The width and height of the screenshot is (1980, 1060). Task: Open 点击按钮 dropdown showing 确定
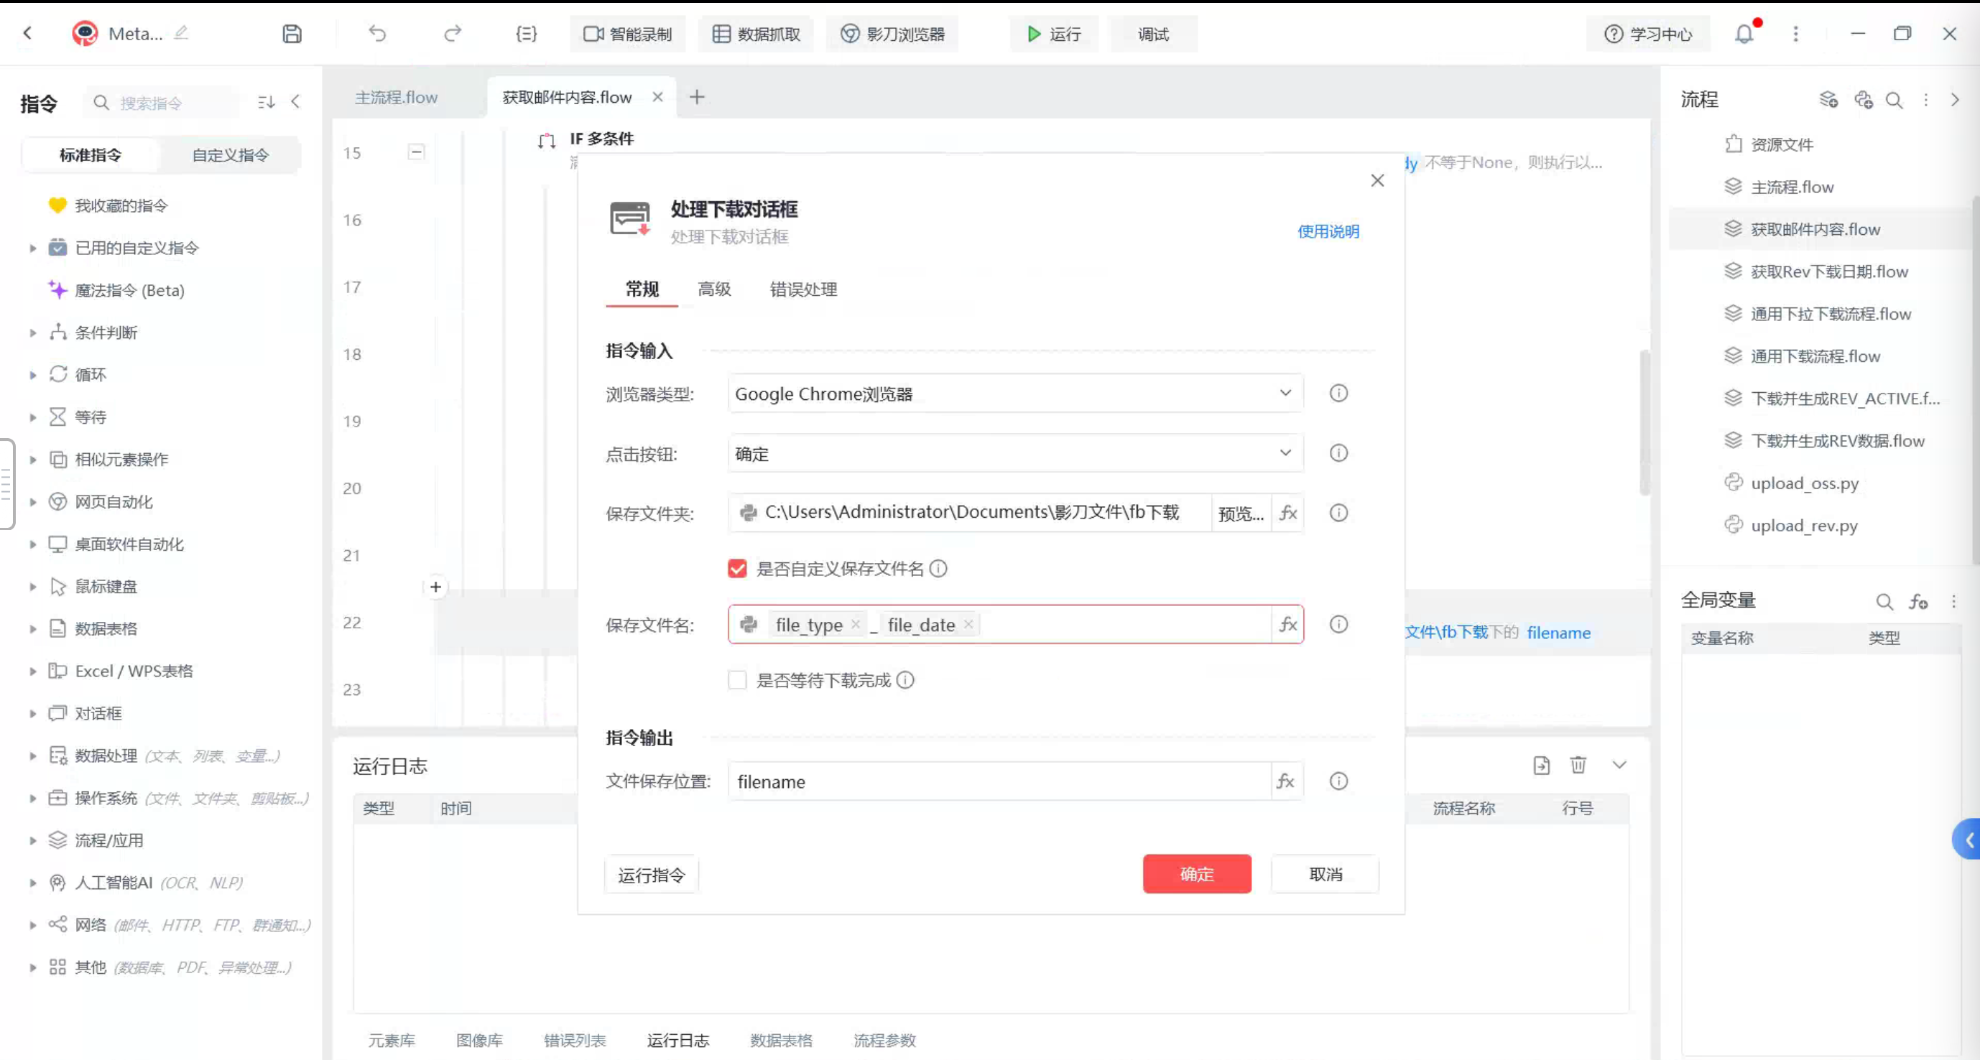click(x=1015, y=454)
